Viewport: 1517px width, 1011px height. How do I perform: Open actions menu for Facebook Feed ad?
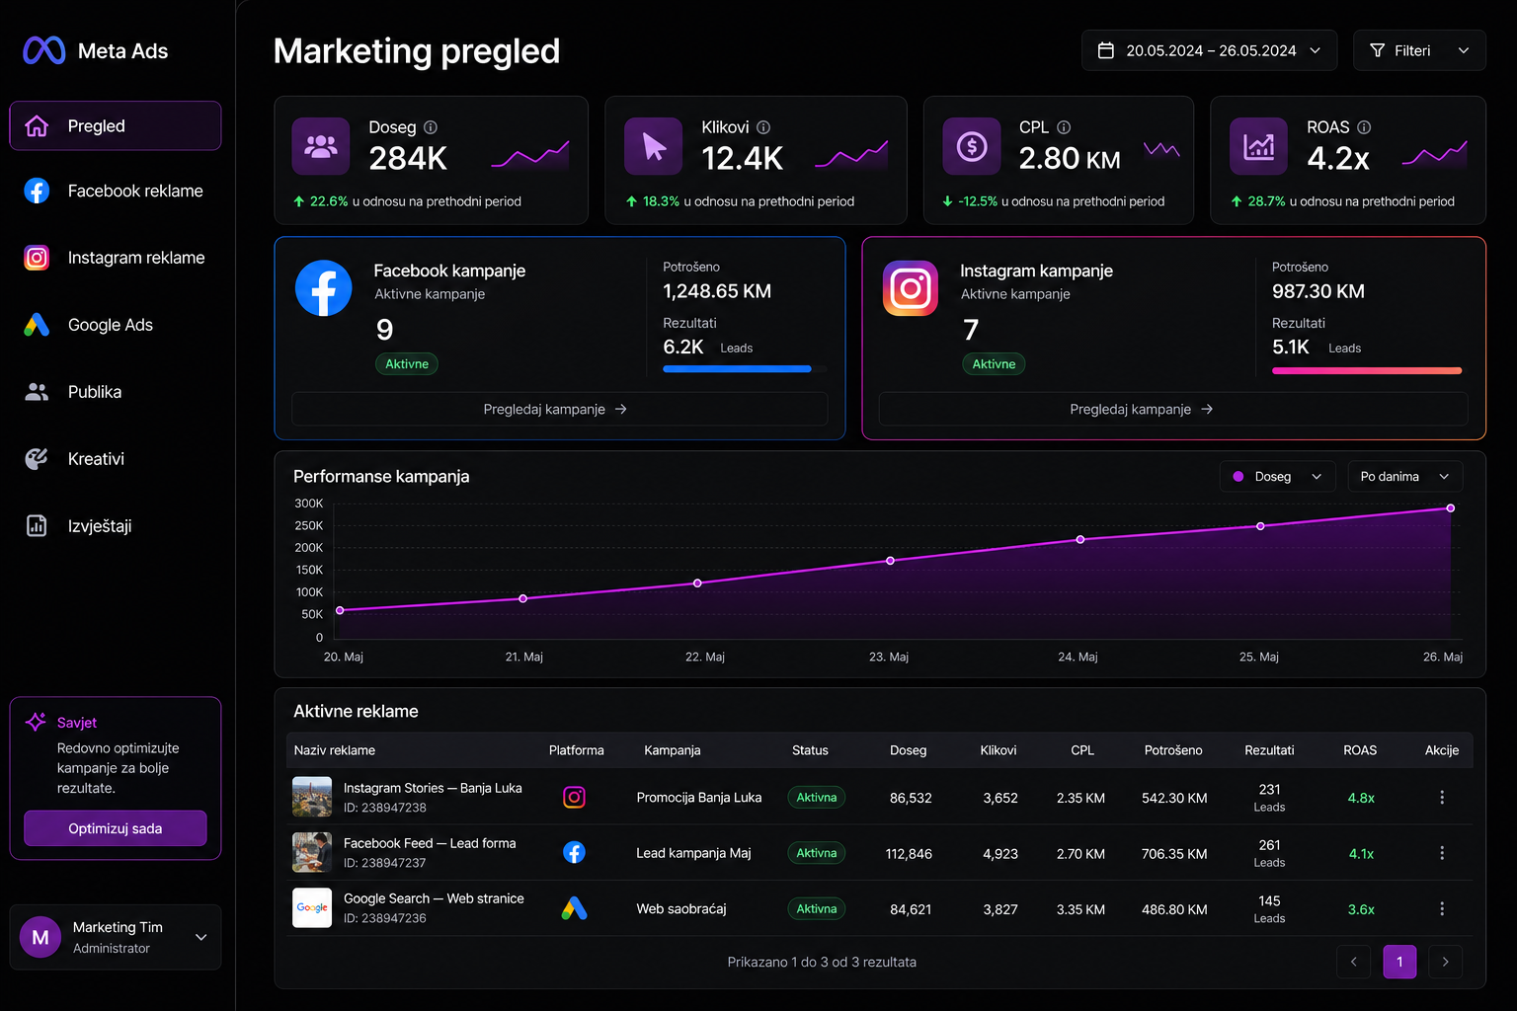[1442, 852]
